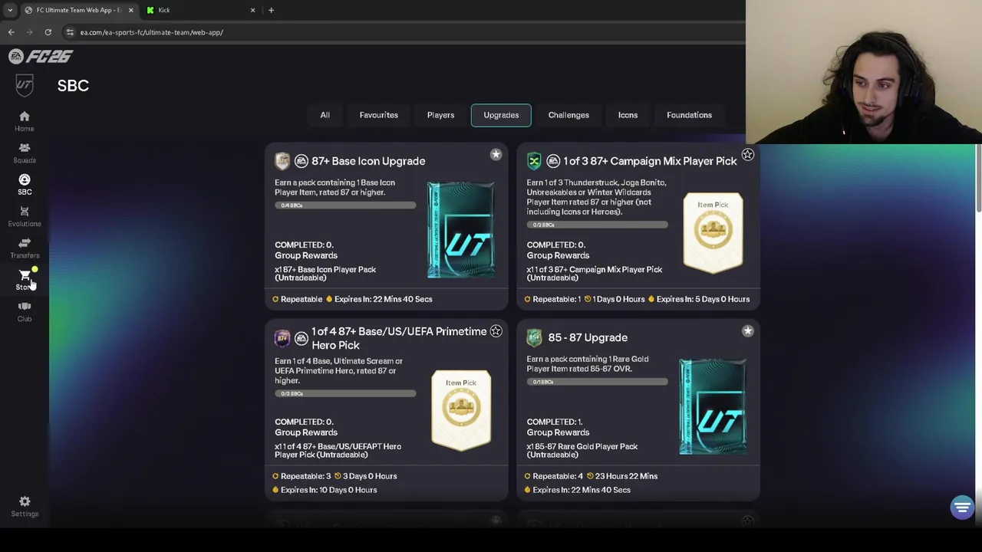Click 'Expires In: 5 Days 0 Hours' text
The width and height of the screenshot is (982, 552).
703,299
